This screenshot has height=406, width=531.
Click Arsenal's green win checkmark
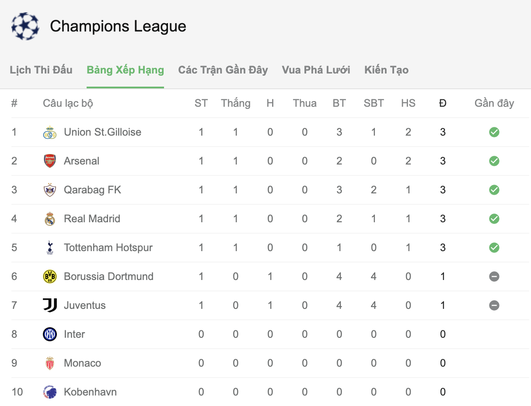[x=494, y=161]
